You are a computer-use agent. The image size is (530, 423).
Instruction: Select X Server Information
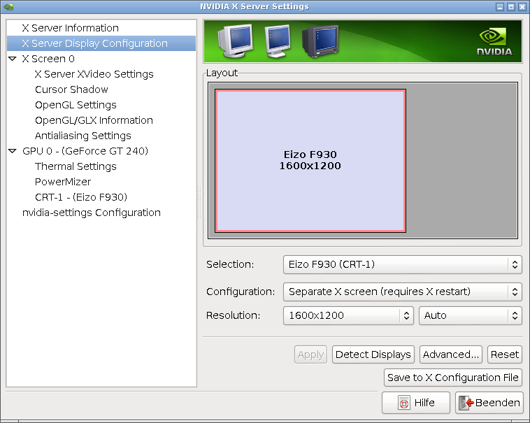tap(71, 28)
